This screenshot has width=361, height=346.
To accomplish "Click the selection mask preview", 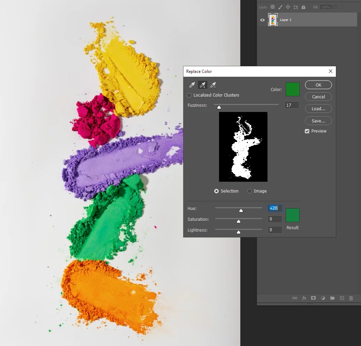I will tap(243, 147).
